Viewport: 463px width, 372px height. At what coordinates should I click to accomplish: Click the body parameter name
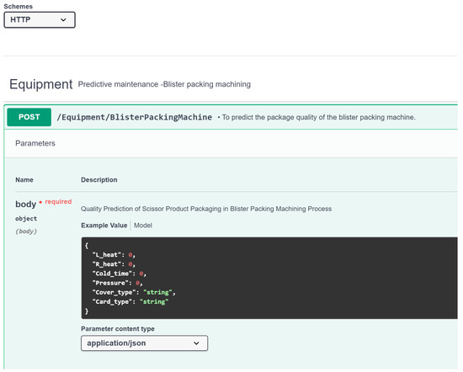tap(26, 204)
